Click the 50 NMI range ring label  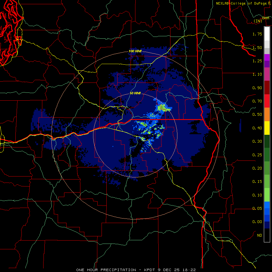[x=135, y=93]
